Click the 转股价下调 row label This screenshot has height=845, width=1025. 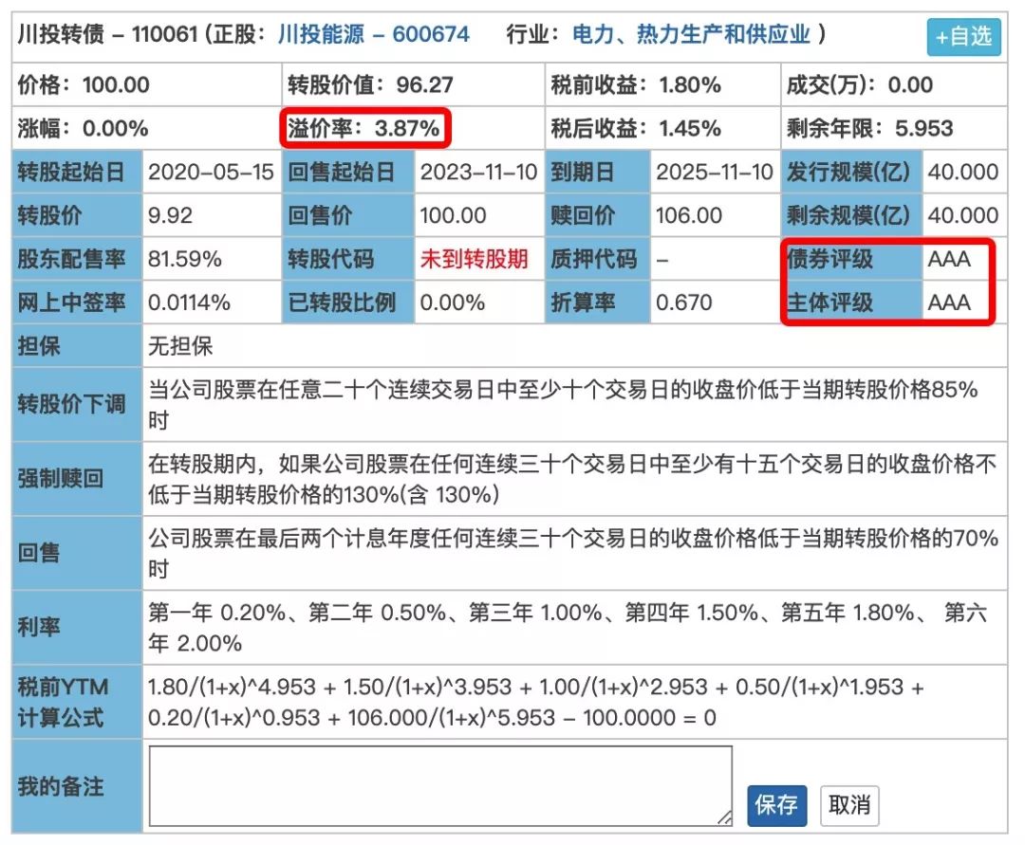[x=77, y=404]
